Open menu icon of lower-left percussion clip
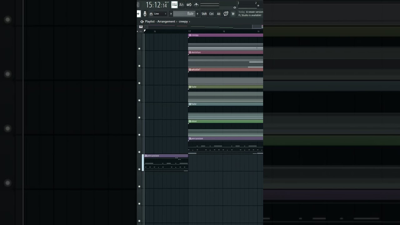The image size is (400, 225). tap(146, 156)
